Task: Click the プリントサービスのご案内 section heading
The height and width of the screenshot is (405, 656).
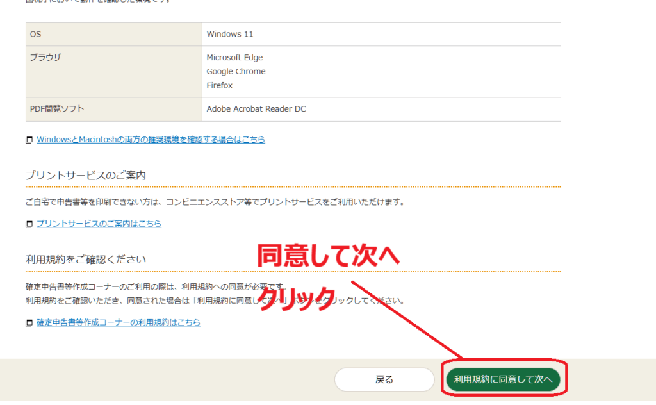Action: [86, 176]
